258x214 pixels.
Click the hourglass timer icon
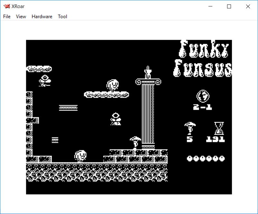[219, 128]
